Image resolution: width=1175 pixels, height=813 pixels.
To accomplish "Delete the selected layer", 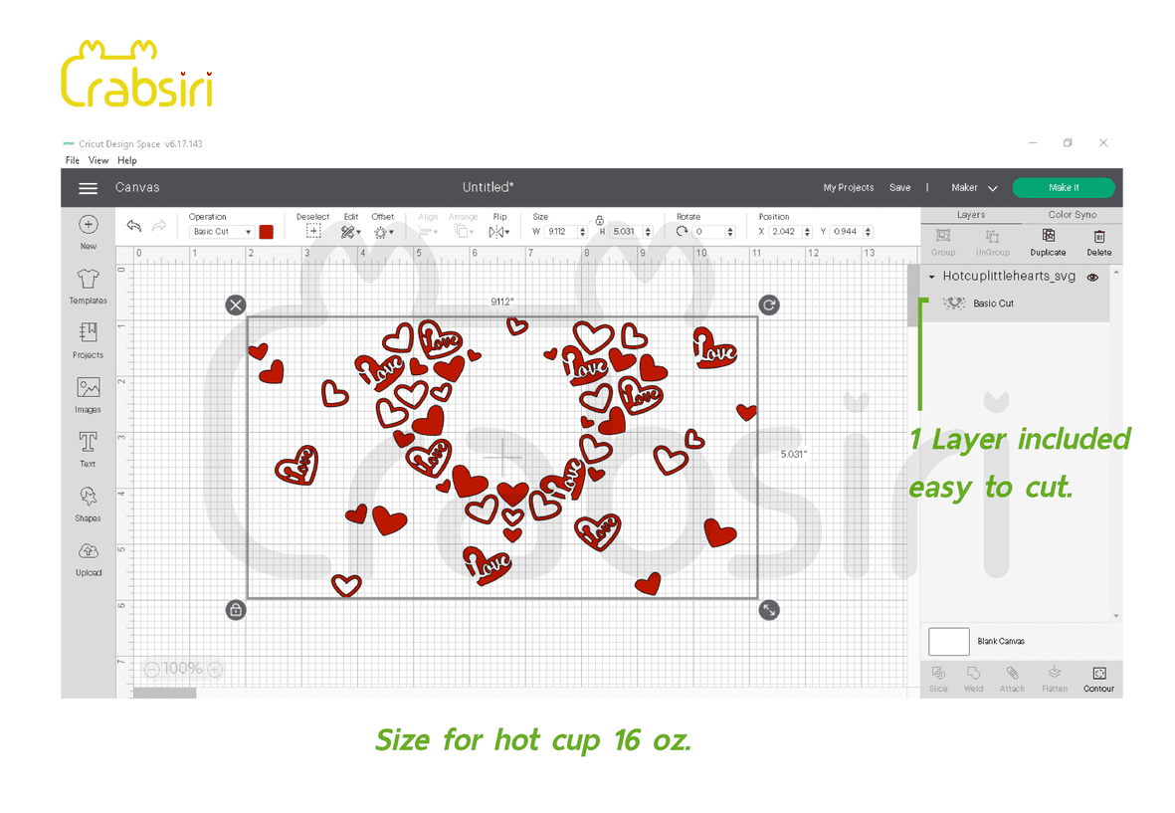I will (1098, 241).
